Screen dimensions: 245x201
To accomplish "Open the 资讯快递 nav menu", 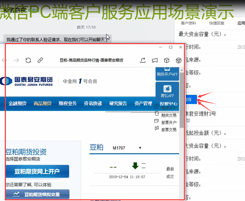I will coord(93,103).
